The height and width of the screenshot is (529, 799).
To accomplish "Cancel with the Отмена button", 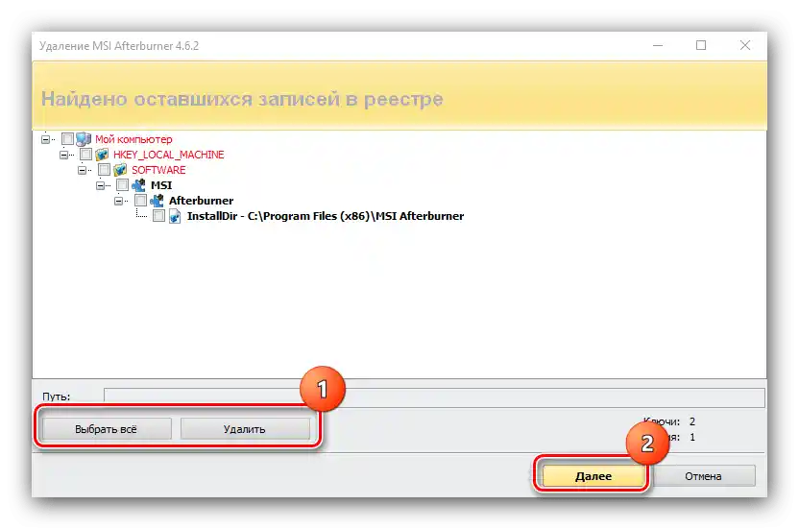I will pos(703,476).
